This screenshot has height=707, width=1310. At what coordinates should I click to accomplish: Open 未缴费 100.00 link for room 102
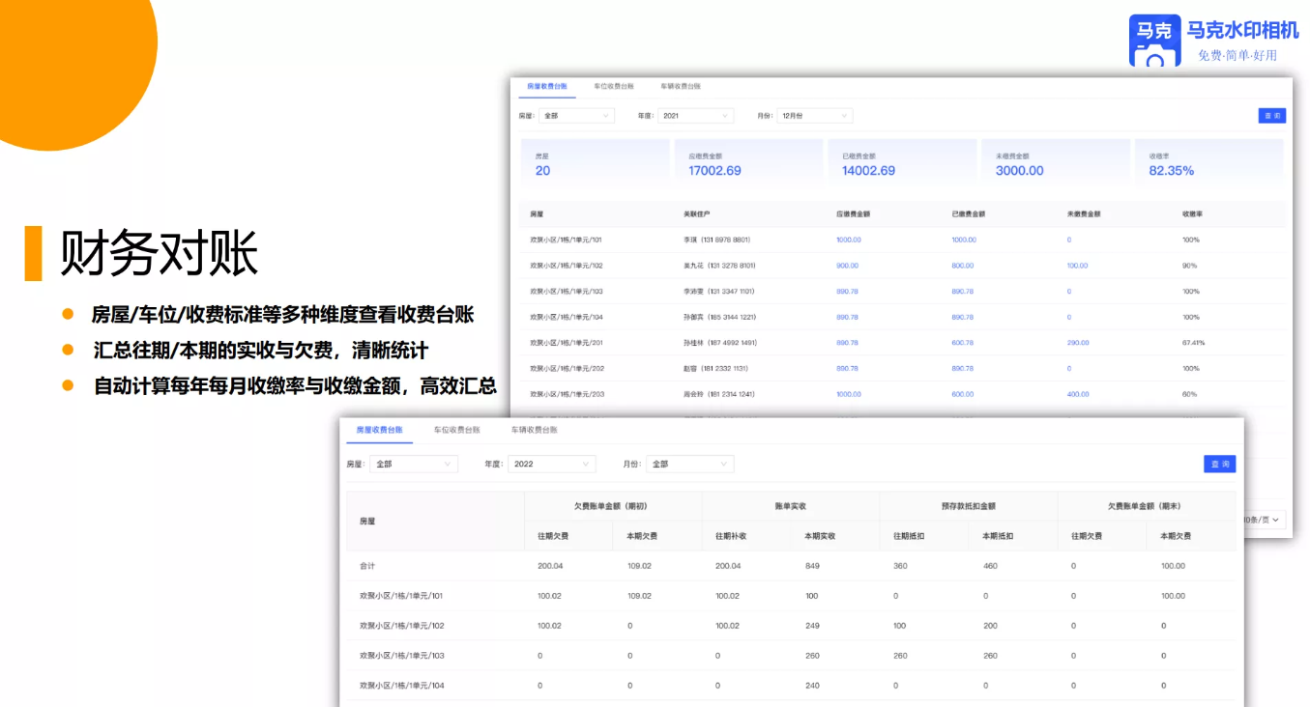click(1077, 266)
